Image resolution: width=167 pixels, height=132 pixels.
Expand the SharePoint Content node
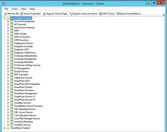click(8, 87)
